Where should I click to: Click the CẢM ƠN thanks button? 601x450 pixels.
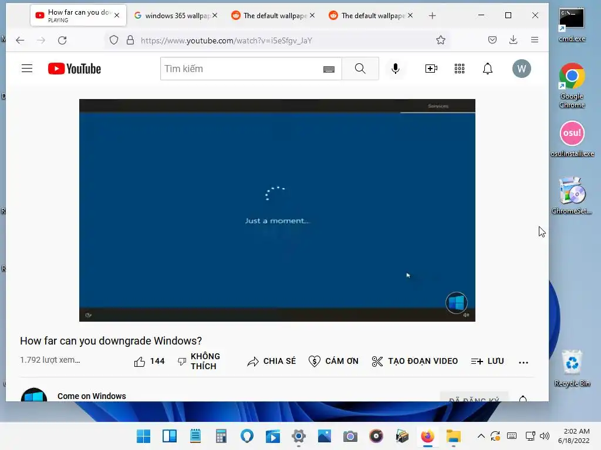[333, 361]
